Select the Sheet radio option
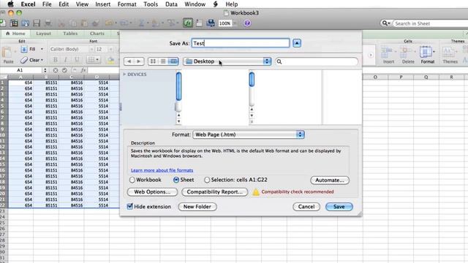468x263 pixels. point(176,180)
